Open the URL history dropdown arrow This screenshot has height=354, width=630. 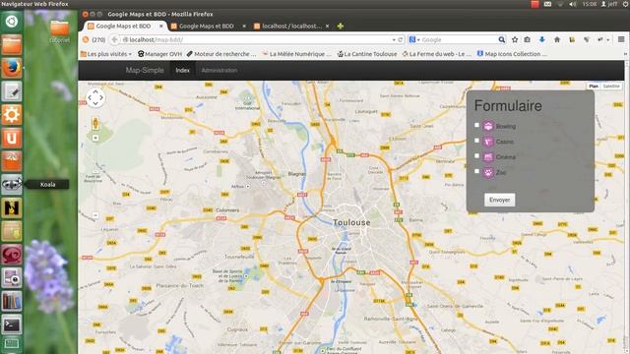click(394, 40)
